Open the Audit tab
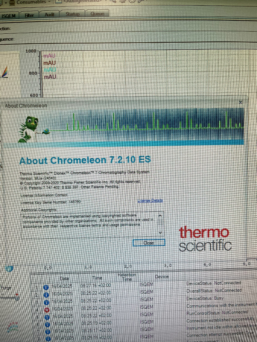Screen dimensions: 257x342 [49, 14]
